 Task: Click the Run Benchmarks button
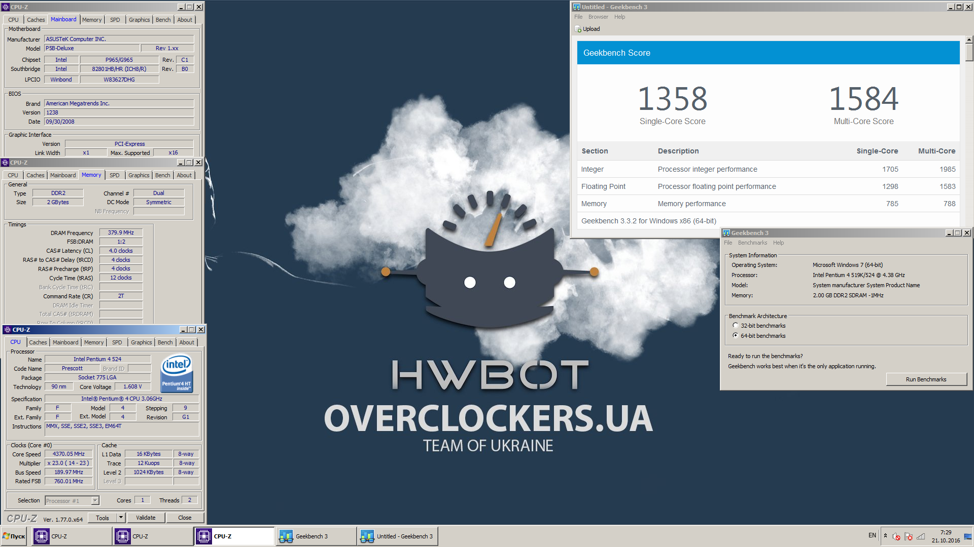[x=926, y=379]
